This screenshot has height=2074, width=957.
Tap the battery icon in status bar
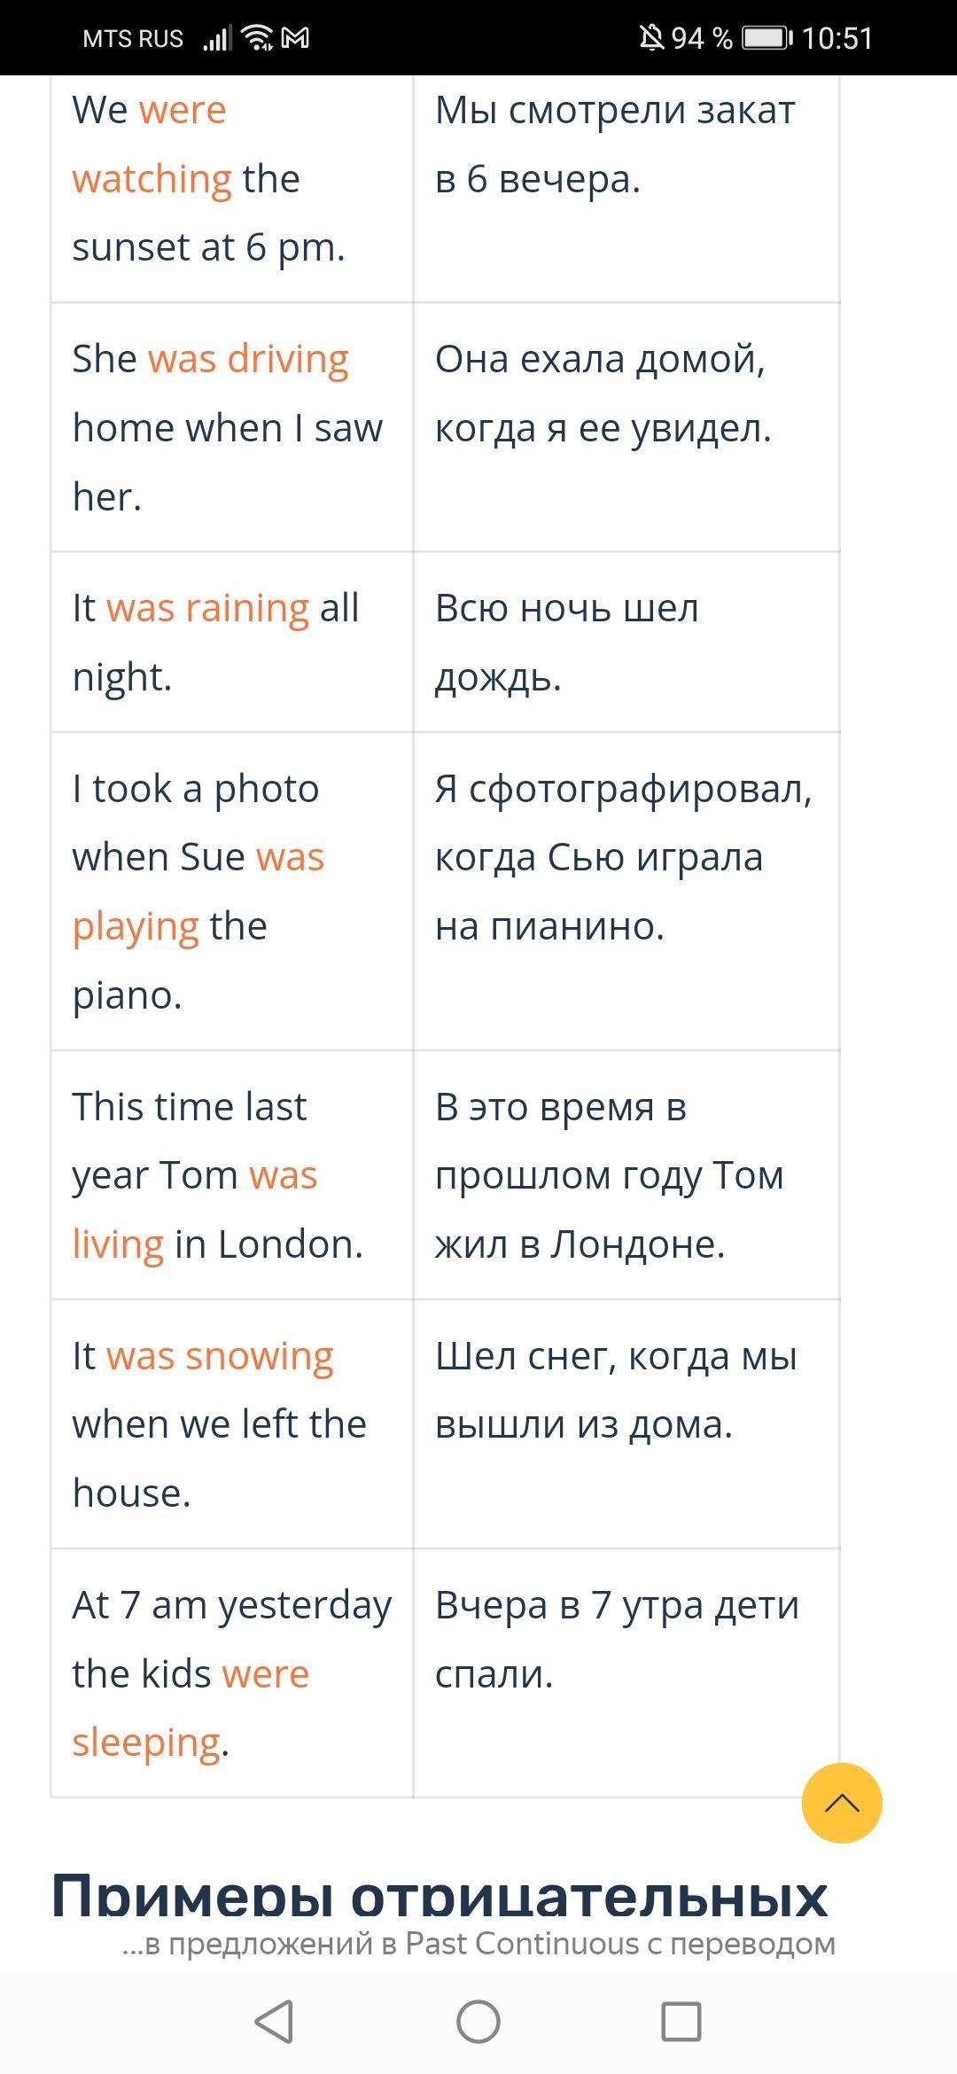[x=767, y=38]
